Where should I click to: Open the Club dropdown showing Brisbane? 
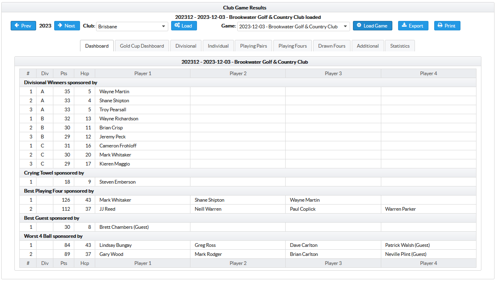132,27
